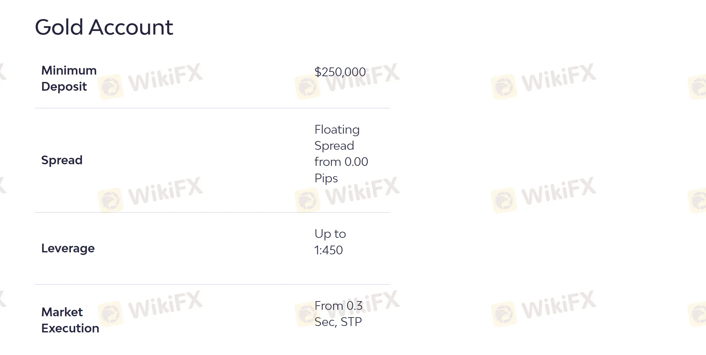The width and height of the screenshot is (706, 355).
Task: Select the Up to 1:450 leverage value
Action: coord(330,242)
